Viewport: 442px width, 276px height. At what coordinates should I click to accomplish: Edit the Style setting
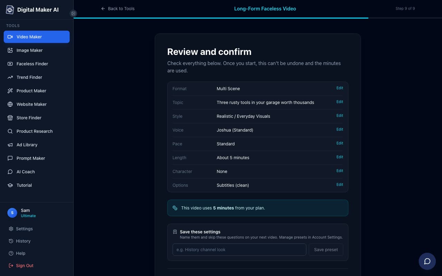[340, 116]
